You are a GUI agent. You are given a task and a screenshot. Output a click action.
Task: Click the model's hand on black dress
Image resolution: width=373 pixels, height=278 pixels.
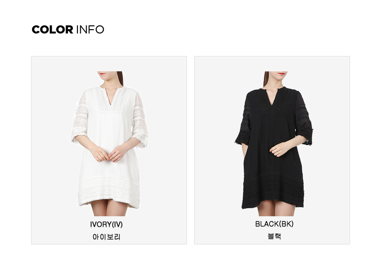280,149
